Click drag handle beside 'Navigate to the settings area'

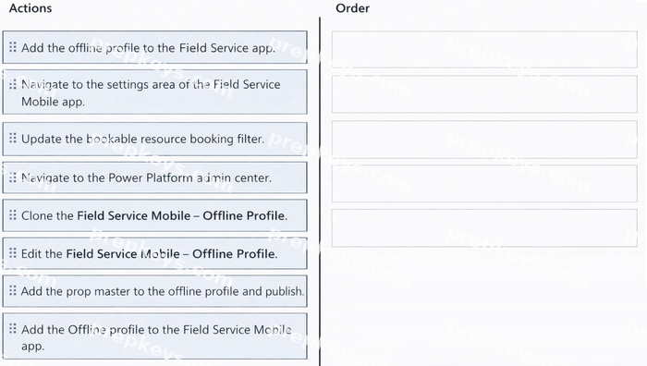tap(13, 84)
